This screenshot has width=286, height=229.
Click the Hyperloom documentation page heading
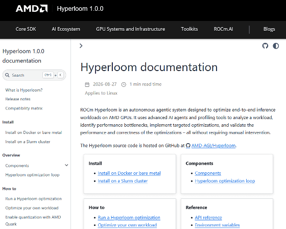pyautogui.click(x=149, y=67)
